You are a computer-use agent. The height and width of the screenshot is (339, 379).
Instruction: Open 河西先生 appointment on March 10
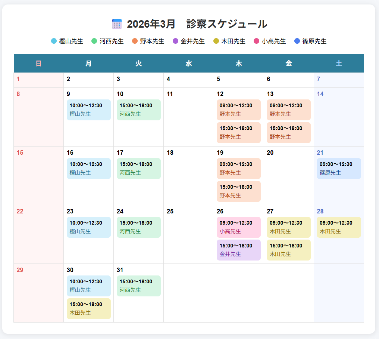point(139,110)
